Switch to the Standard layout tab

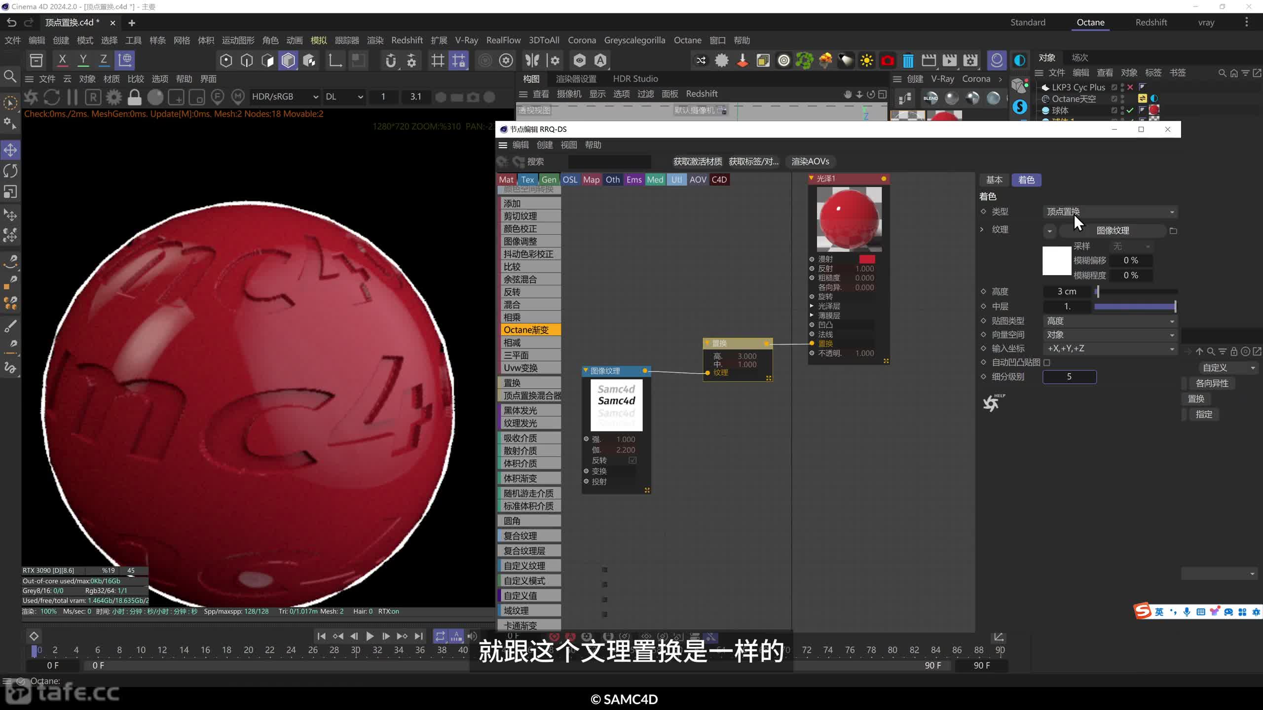pos(1028,22)
